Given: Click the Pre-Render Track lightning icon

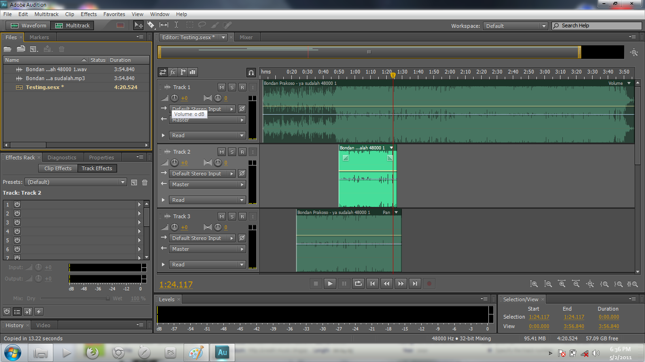Looking at the screenshot, I should click(39, 311).
